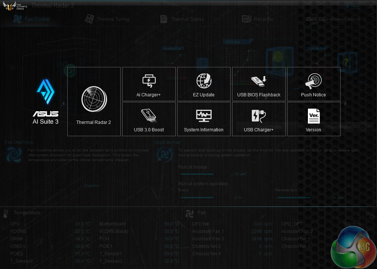Image resolution: width=377 pixels, height=269 pixels.
Task: Click the Assistant Fan 3 rpm row
Action: click(232, 238)
